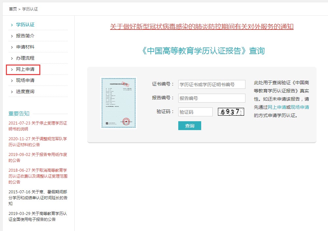Image resolution: width=328 pixels, height=231 pixels.
Task: Click the sample certificate report thumbnail
Action: (x=118, y=103)
